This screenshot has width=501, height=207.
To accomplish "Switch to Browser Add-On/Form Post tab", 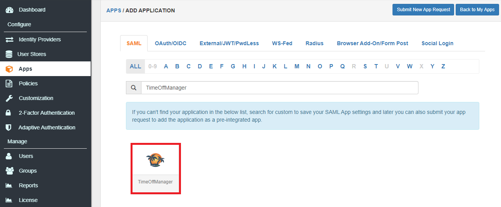I will coord(372,43).
